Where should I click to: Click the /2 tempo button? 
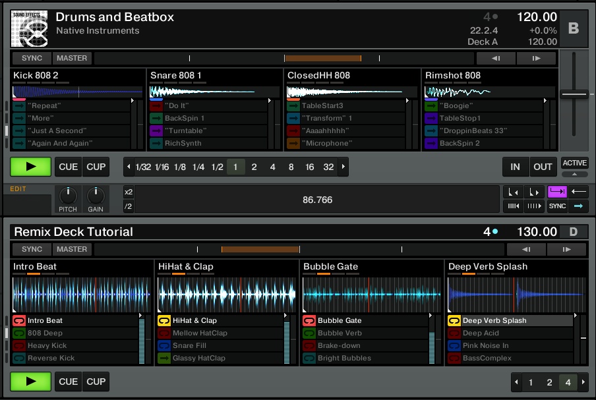tap(129, 206)
